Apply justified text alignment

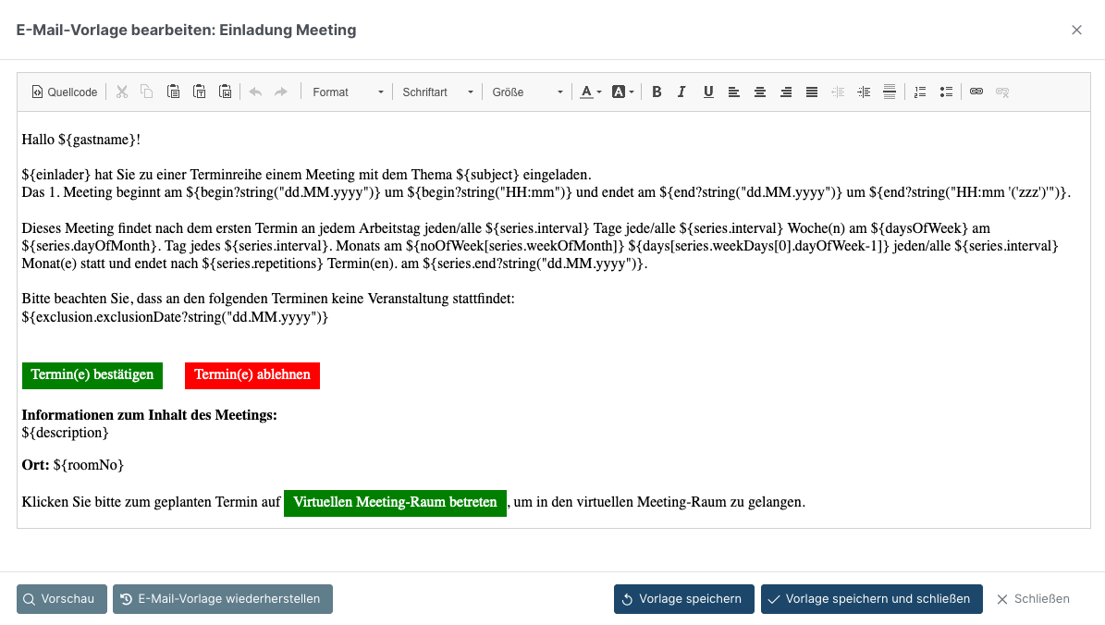tap(812, 92)
